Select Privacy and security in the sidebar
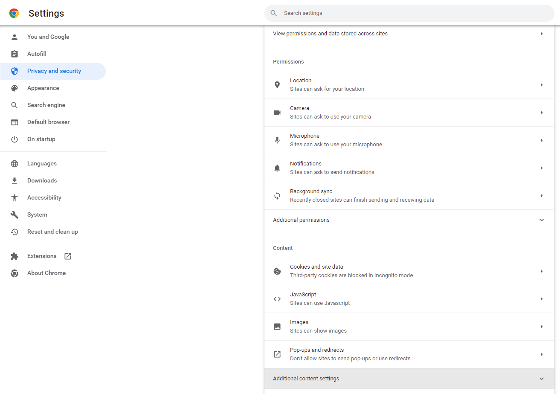560x394 pixels. (x=54, y=71)
